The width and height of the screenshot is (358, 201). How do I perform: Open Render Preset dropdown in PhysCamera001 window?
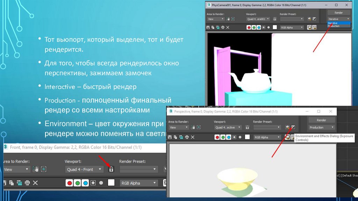coord(292,19)
